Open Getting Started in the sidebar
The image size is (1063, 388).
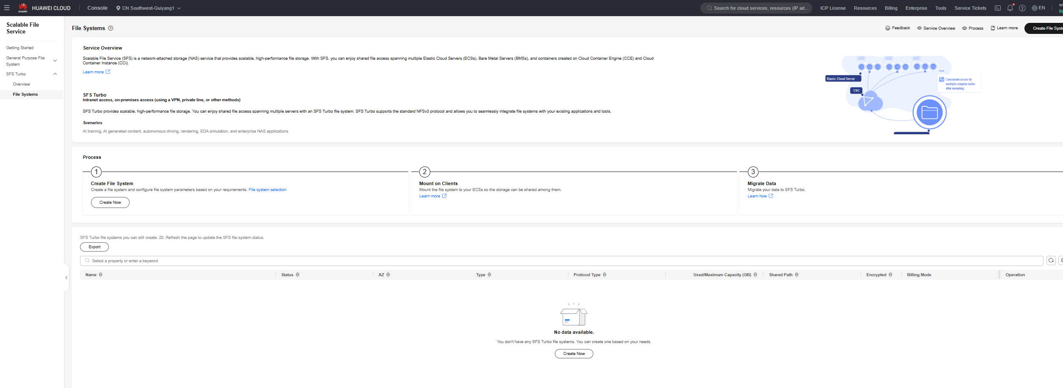[20, 48]
